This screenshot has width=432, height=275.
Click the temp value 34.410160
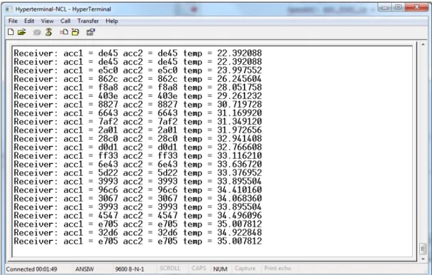pyautogui.click(x=239, y=190)
